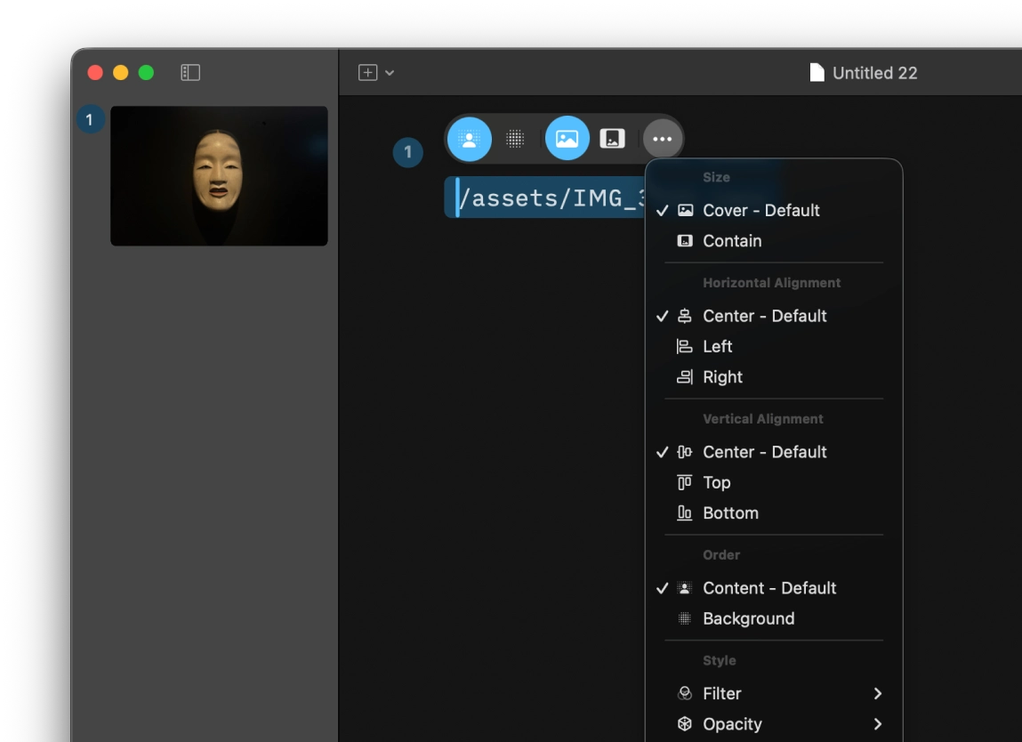Screen dimensions: 1022x742
Task: Select the Background grid icon in the toolbar
Action: tap(517, 138)
